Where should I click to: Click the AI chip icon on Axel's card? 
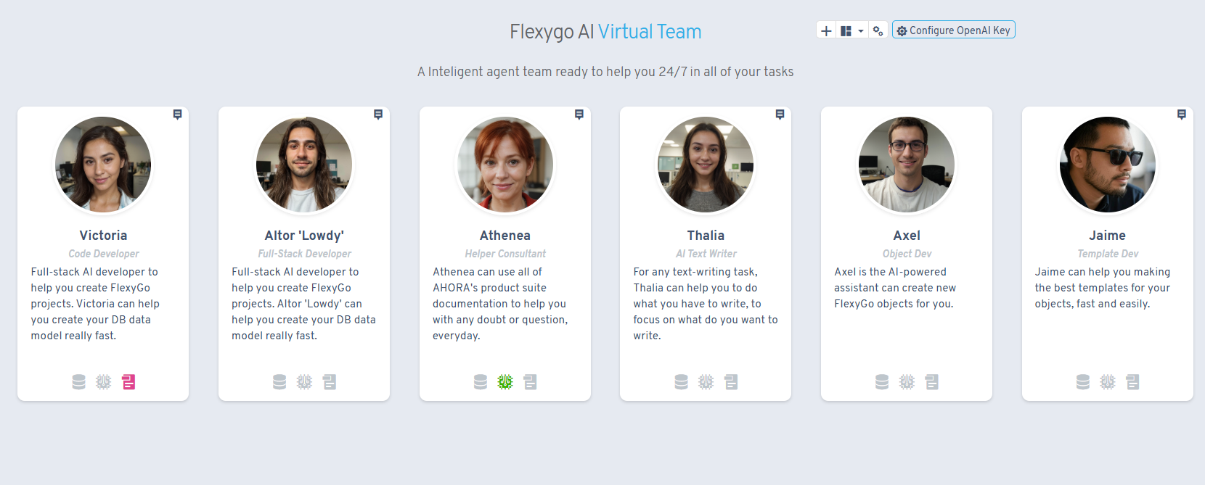coord(907,382)
